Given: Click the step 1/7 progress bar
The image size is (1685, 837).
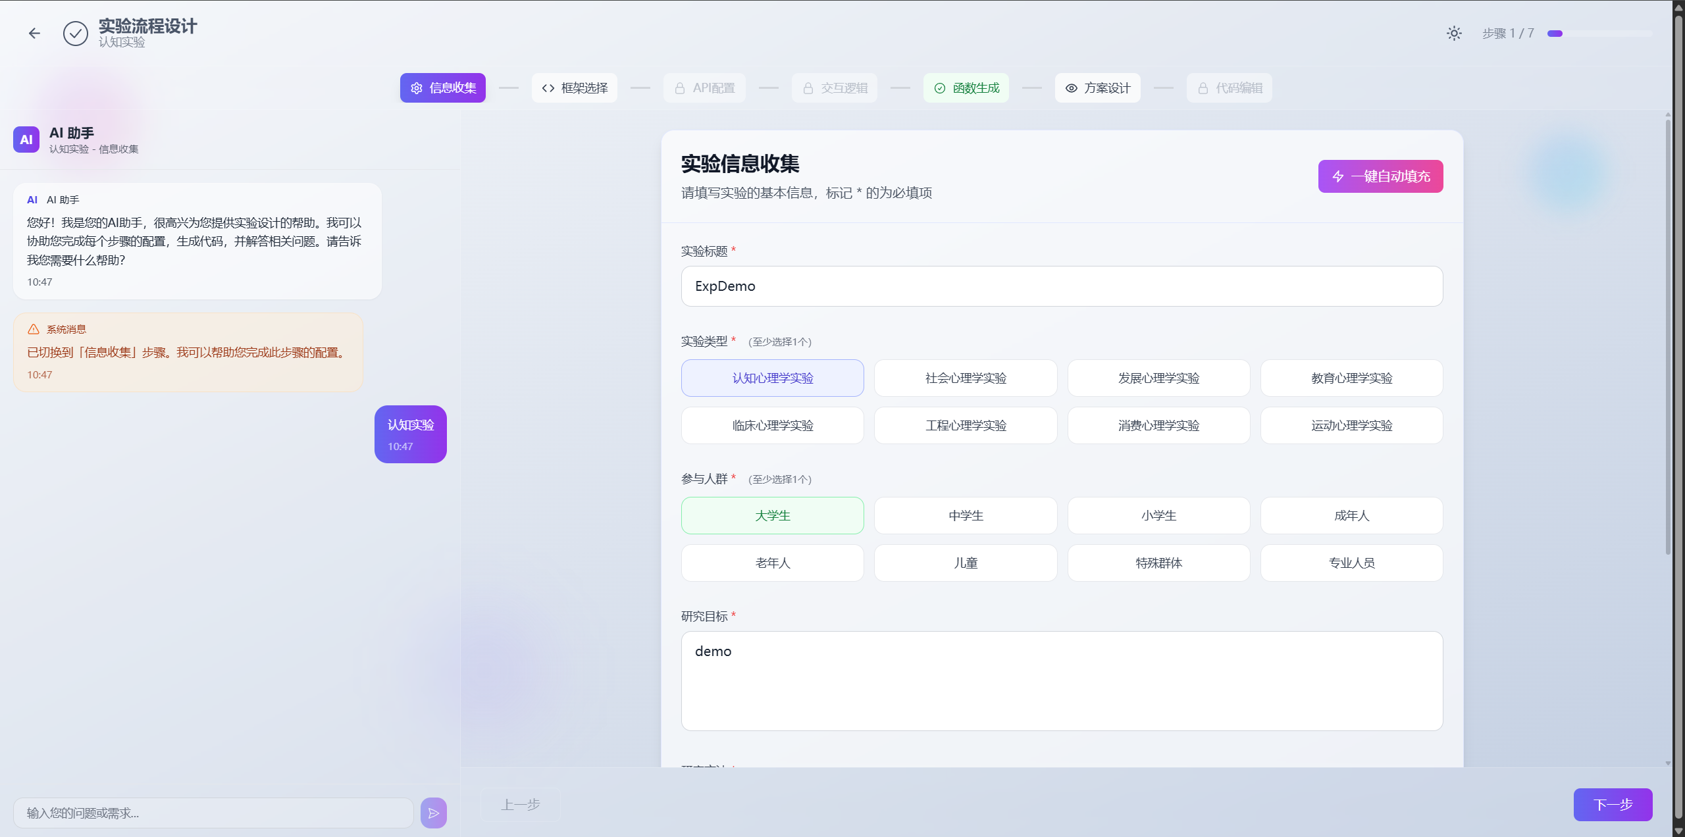Looking at the screenshot, I should pyautogui.click(x=1599, y=34).
